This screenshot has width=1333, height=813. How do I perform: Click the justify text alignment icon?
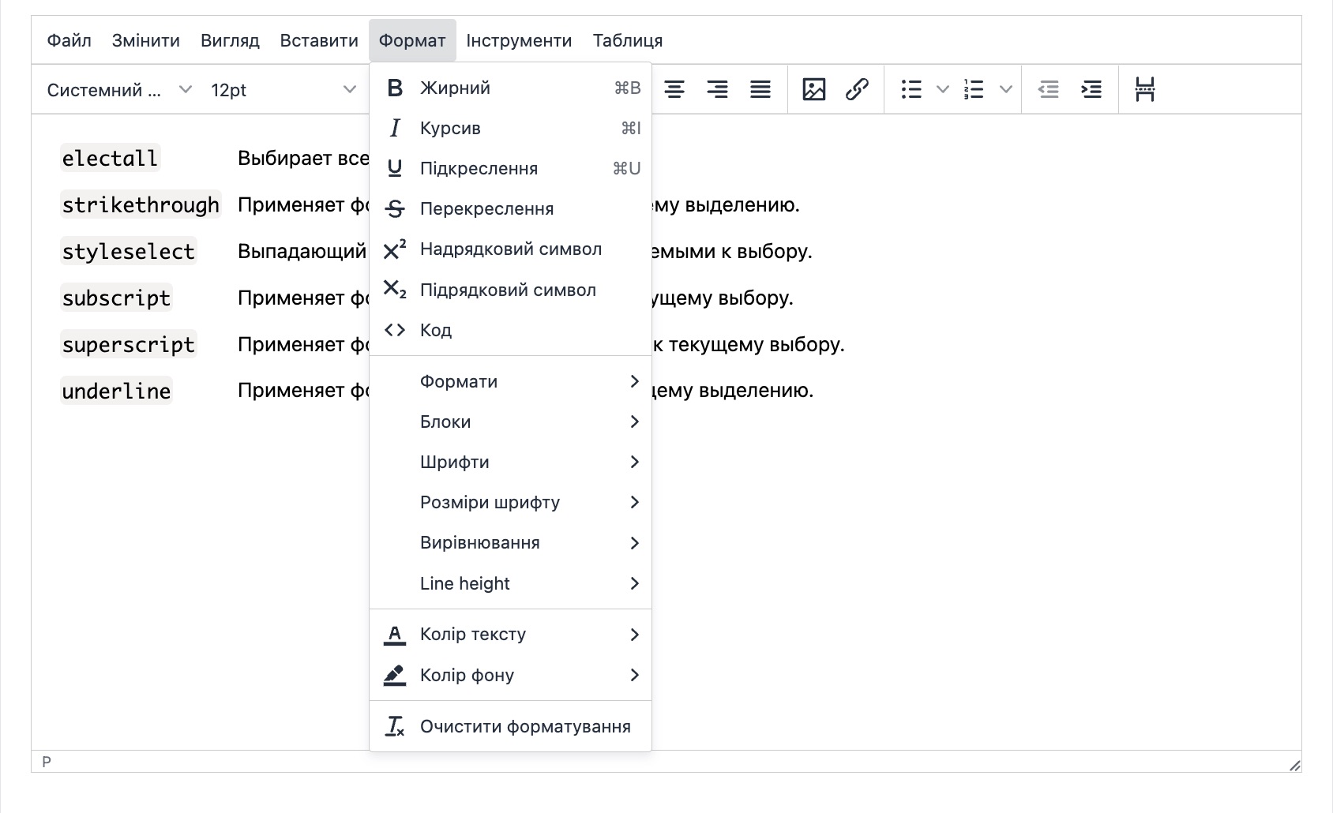point(760,90)
